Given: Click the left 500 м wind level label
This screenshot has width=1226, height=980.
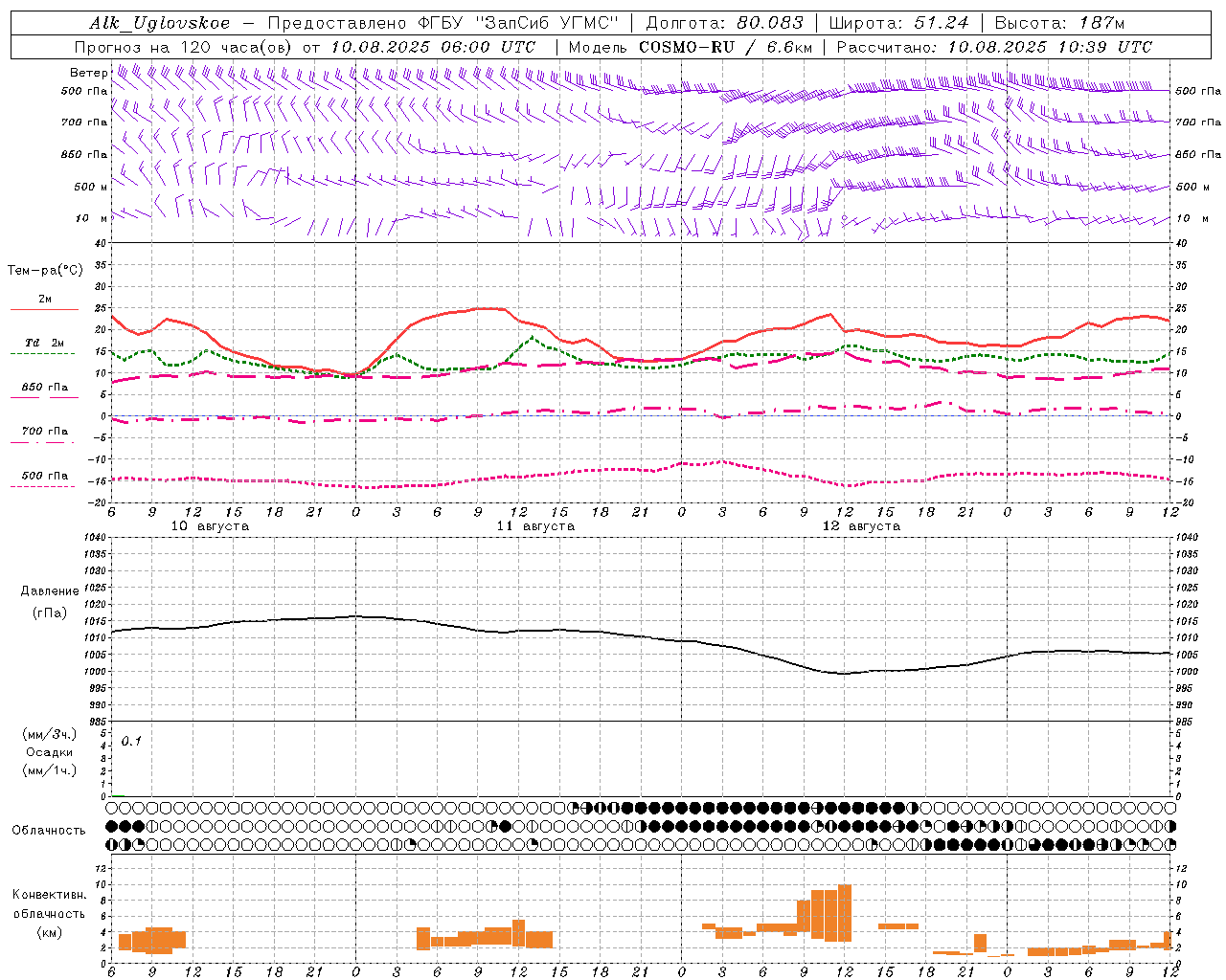Looking at the screenshot, I should click(90, 187).
